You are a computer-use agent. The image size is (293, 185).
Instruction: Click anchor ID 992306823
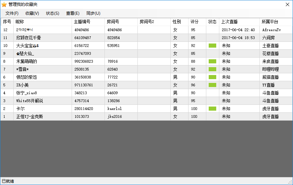tap(84, 61)
